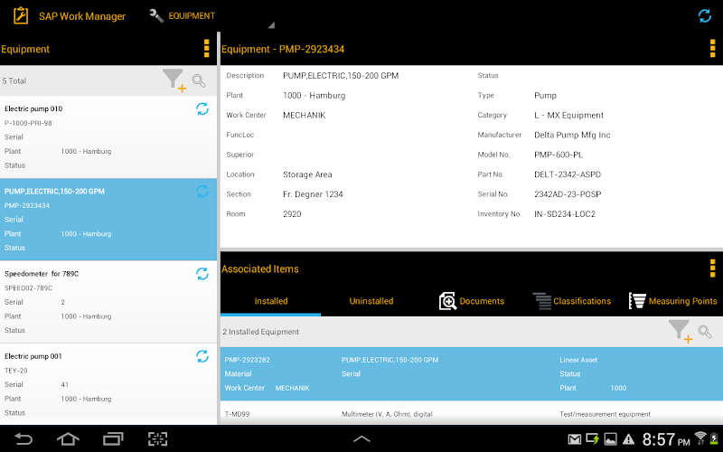Screen dimensions: 723x452
Task: Select Speedometer for 789C in the list
Action: pyautogui.click(x=108, y=302)
